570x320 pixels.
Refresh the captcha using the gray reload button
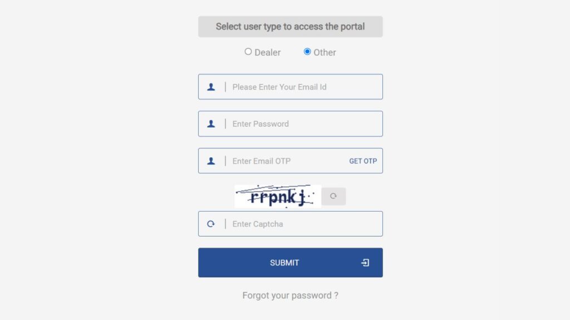[x=333, y=196]
